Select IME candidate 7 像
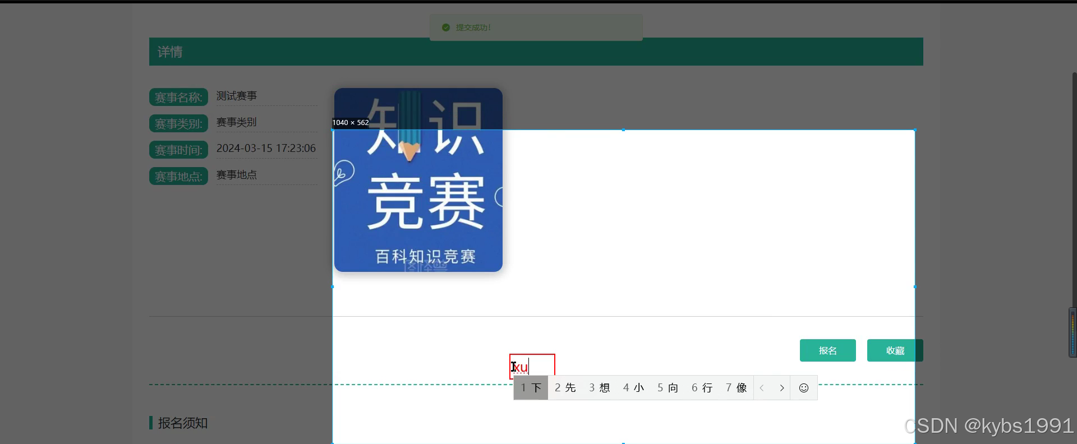This screenshot has width=1077, height=444. 736,388
